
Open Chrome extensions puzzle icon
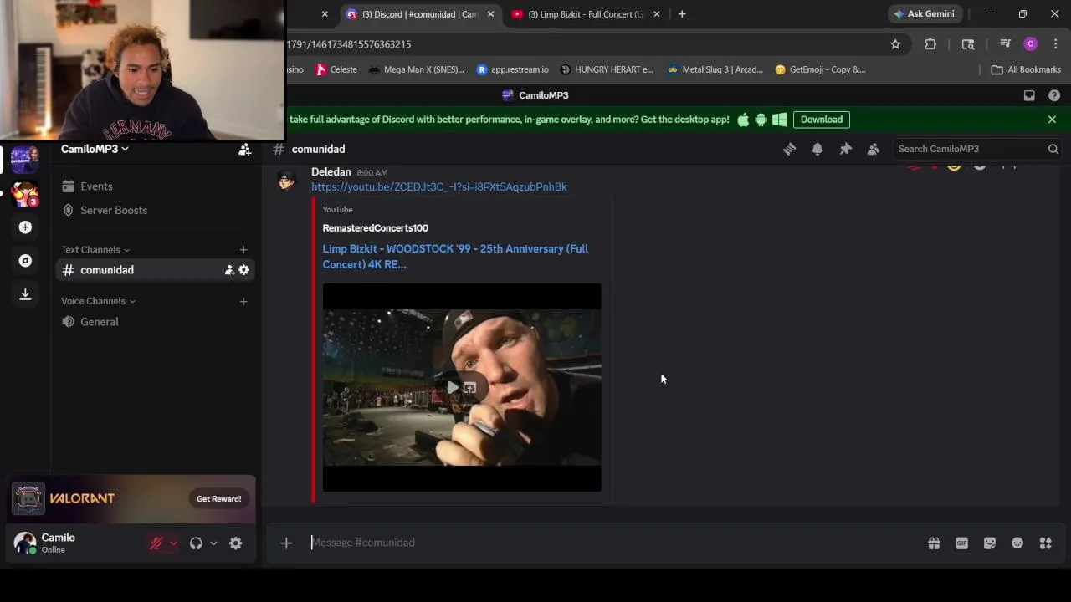point(930,44)
